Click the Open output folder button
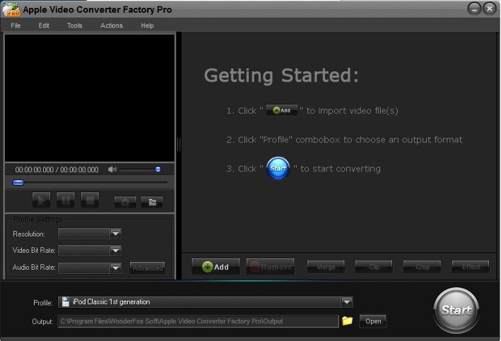 (x=373, y=321)
